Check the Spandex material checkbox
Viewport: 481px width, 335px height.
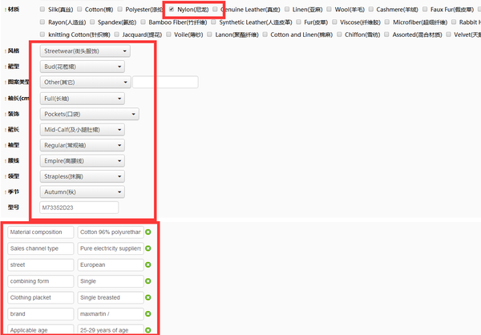92,22
